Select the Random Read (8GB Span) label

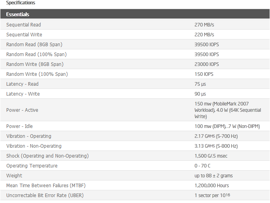[x=34, y=45]
